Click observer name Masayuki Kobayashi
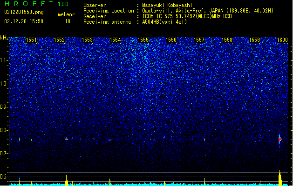293x186 pixels. (167, 5)
